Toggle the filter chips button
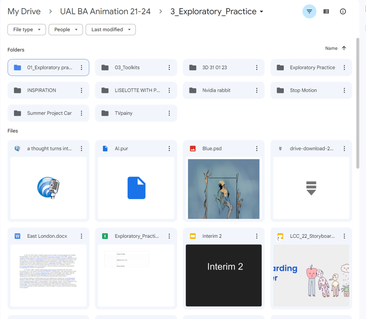This screenshot has height=319, width=366. point(309,11)
